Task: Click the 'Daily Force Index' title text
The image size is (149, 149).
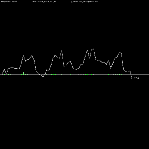Action: [x=9, y=2]
